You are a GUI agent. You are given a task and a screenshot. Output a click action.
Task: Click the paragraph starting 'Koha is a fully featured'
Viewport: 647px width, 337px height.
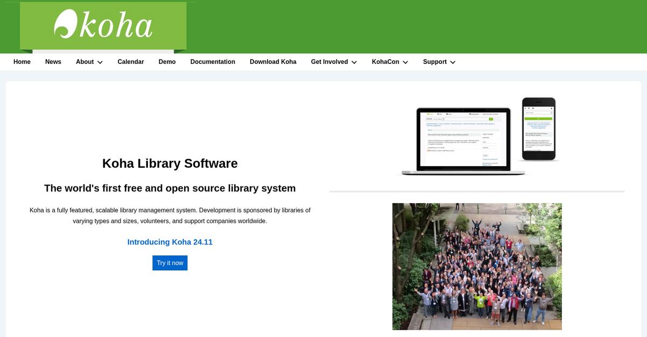tap(170, 216)
